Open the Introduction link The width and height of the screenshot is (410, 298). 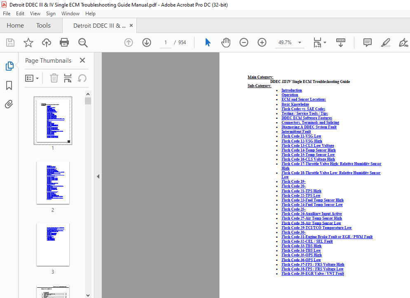(292, 90)
